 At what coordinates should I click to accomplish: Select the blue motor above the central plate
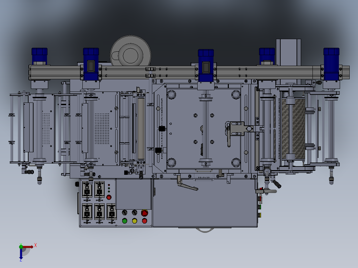pyautogui.click(x=206, y=65)
